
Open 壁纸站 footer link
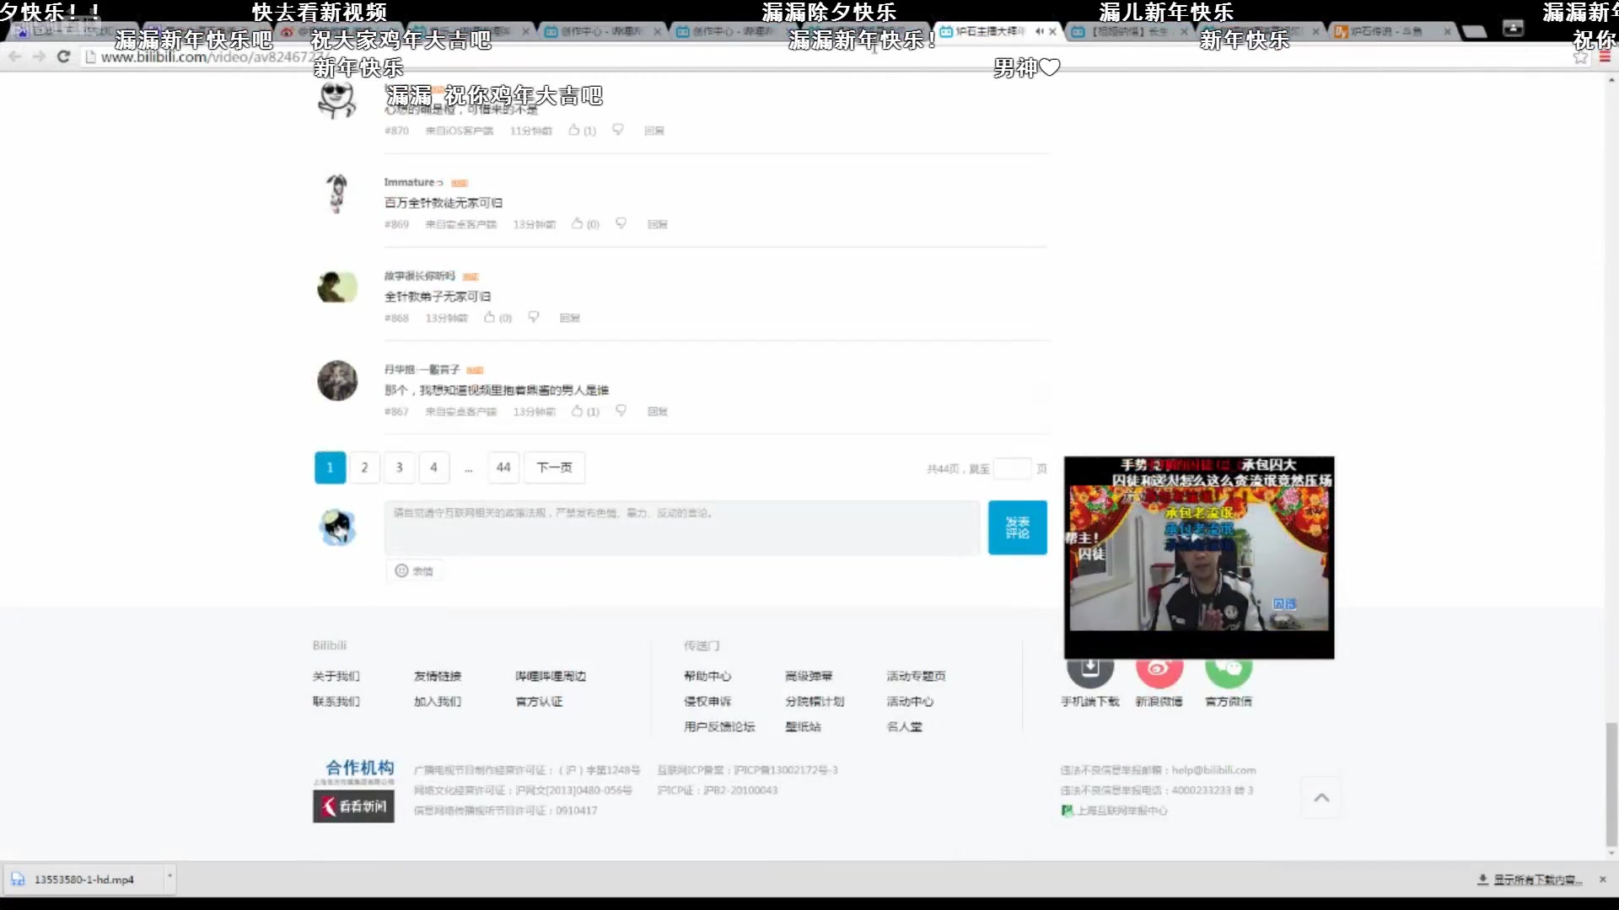[x=803, y=726]
